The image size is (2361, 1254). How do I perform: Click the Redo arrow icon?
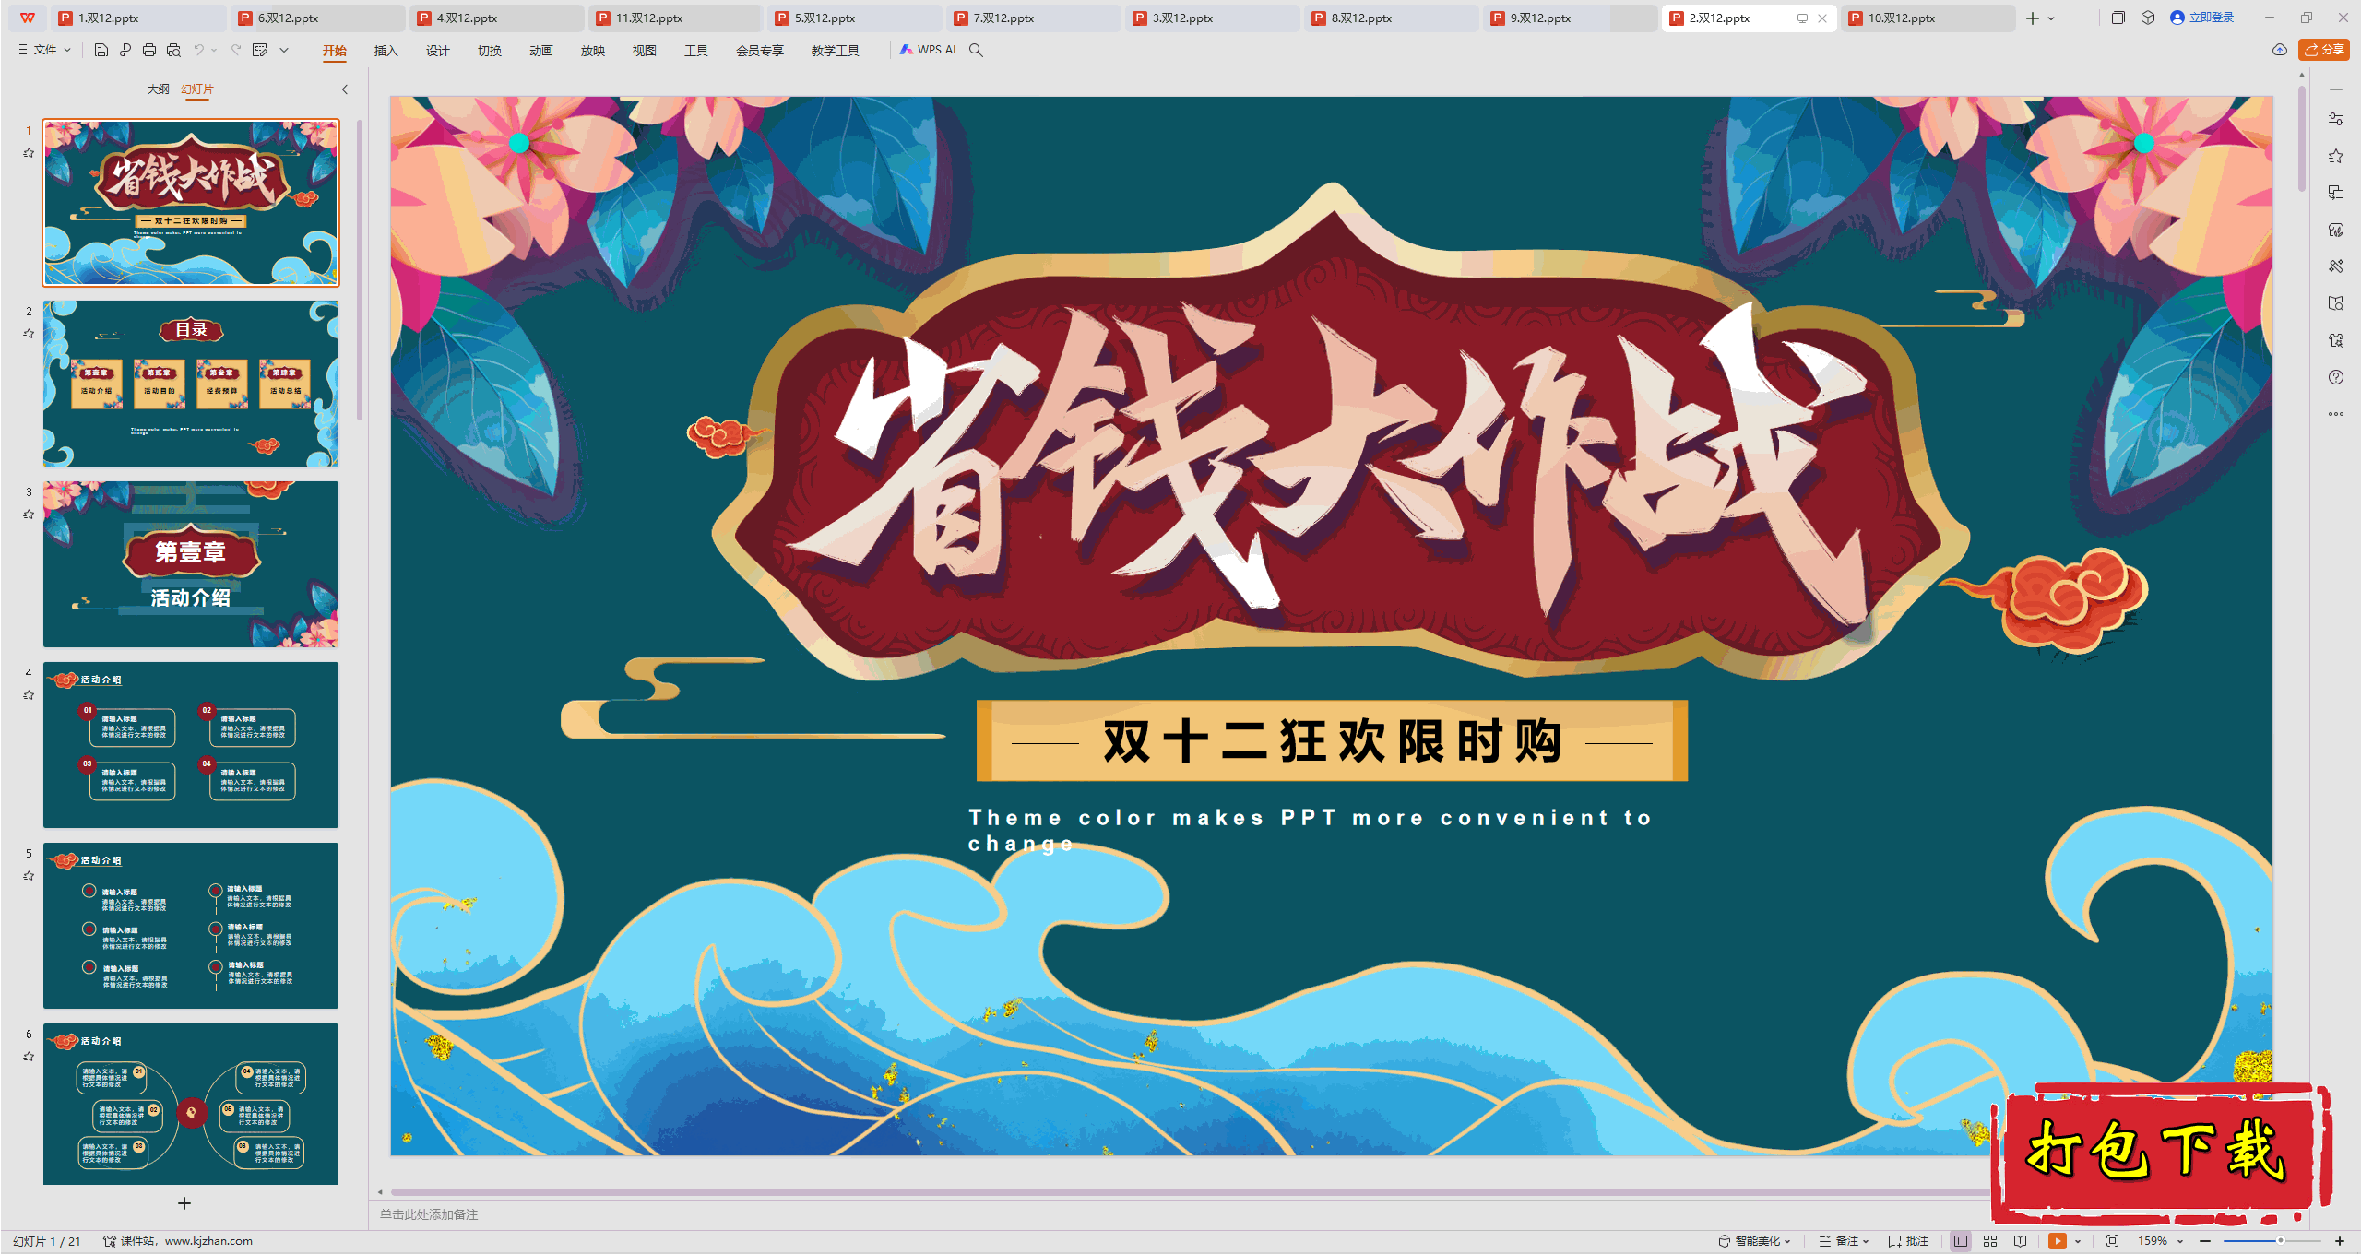tap(236, 50)
